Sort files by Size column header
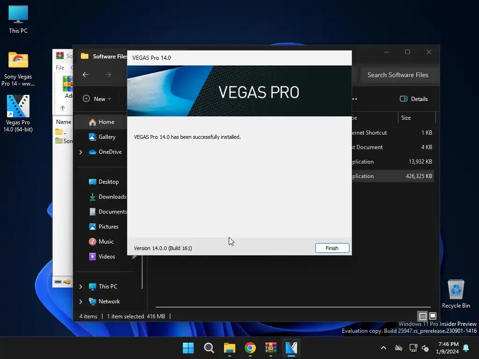Image resolution: width=479 pixels, height=359 pixels. (x=417, y=117)
